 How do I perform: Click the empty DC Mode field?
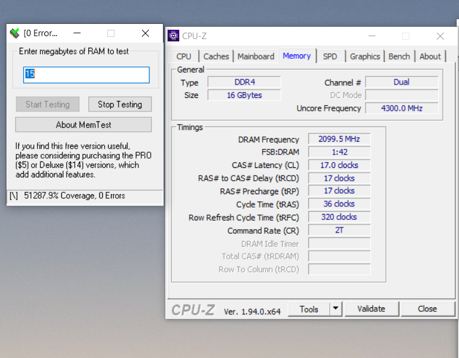402,95
